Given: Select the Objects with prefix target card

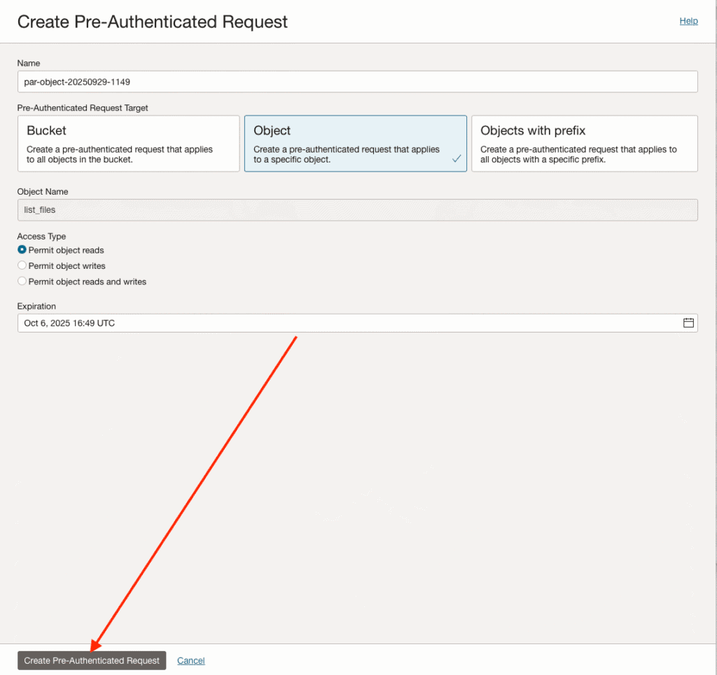Looking at the screenshot, I should 584,144.
